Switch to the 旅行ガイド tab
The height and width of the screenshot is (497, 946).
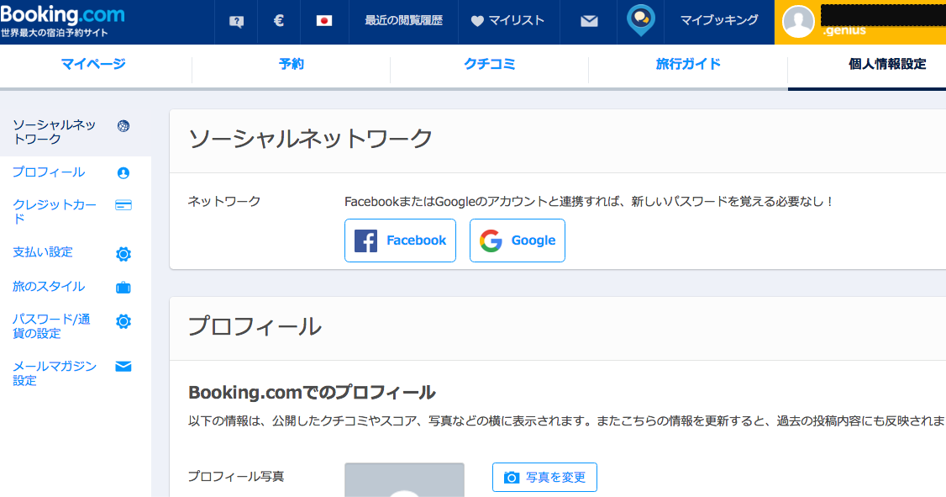[x=688, y=63]
